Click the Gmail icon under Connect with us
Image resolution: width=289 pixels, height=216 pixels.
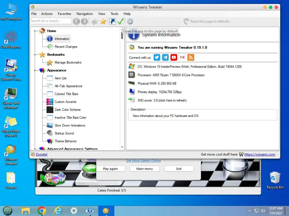(182, 57)
